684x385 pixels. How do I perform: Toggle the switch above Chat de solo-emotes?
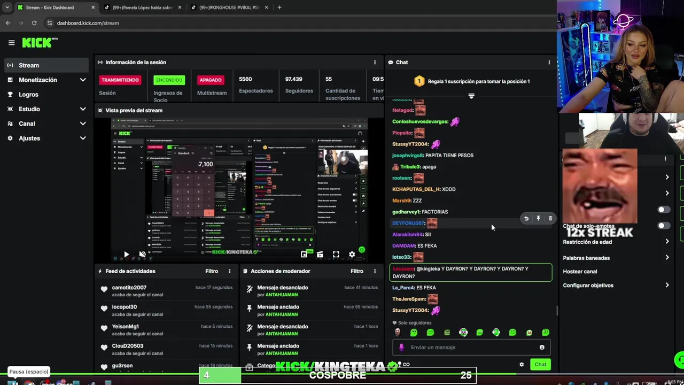(663, 210)
